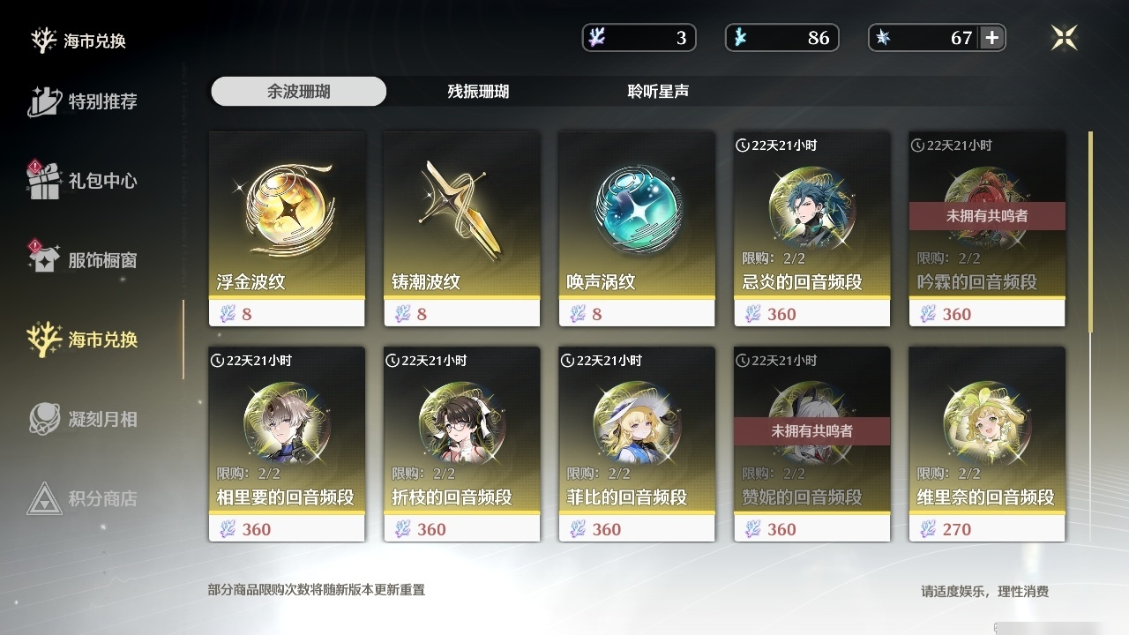Open 忌炎的回音频段 item card

point(811,229)
